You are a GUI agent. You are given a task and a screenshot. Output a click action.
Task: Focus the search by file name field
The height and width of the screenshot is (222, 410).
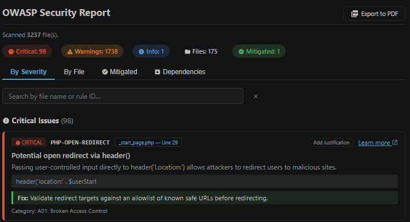tap(123, 96)
